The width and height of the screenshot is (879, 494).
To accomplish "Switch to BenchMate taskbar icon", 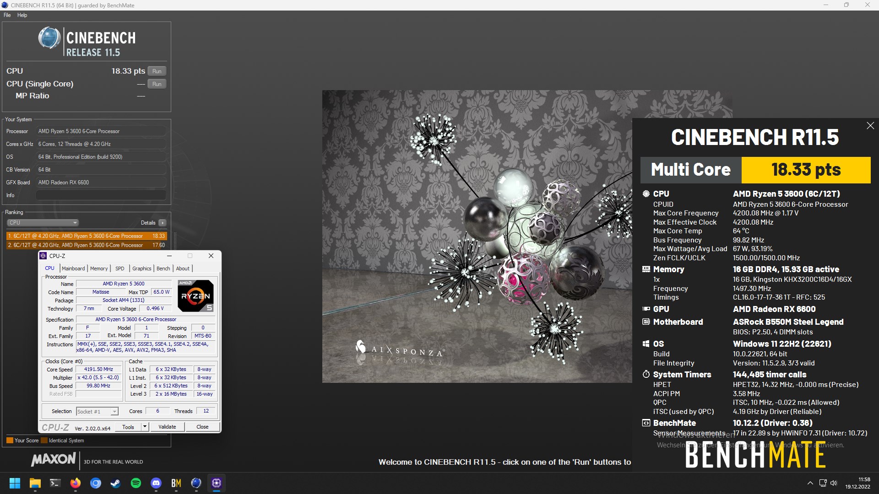I will click(176, 483).
